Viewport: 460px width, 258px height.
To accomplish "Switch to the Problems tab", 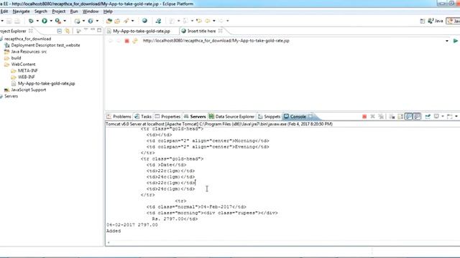I will click(119, 116).
